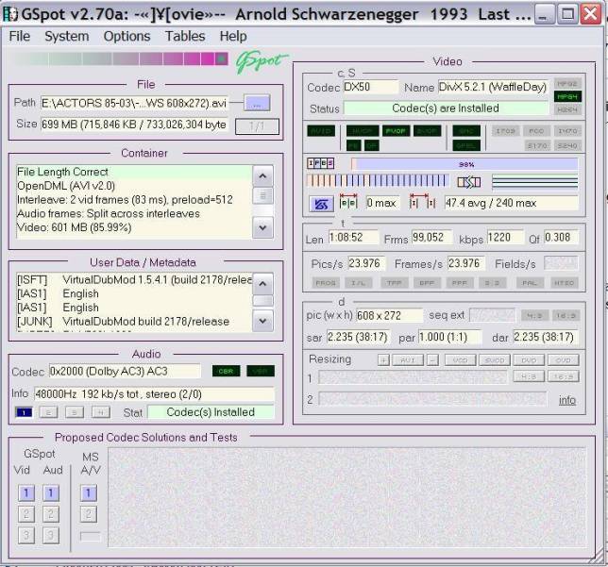The height and width of the screenshot is (567, 608).
Task: Click GSpot Vid solution 2 button
Action: coord(26,514)
